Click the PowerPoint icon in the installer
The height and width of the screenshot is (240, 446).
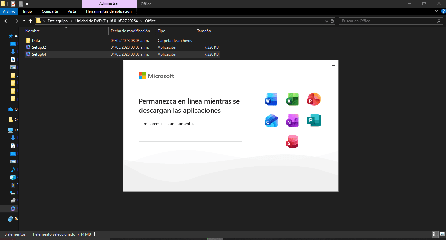coord(314,99)
